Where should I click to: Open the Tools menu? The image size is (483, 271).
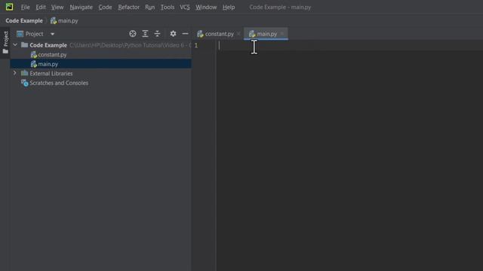tap(168, 7)
